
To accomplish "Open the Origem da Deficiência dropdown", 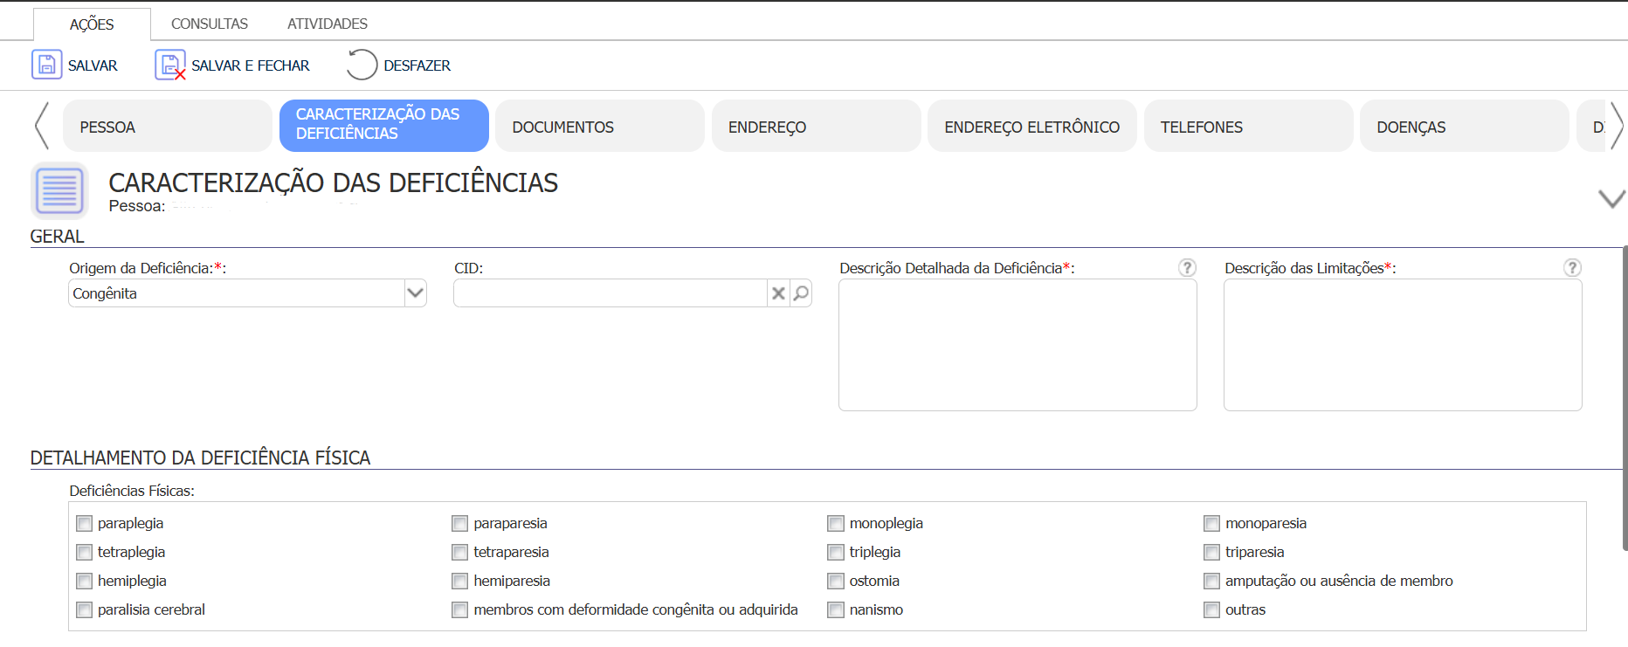I will (416, 293).
